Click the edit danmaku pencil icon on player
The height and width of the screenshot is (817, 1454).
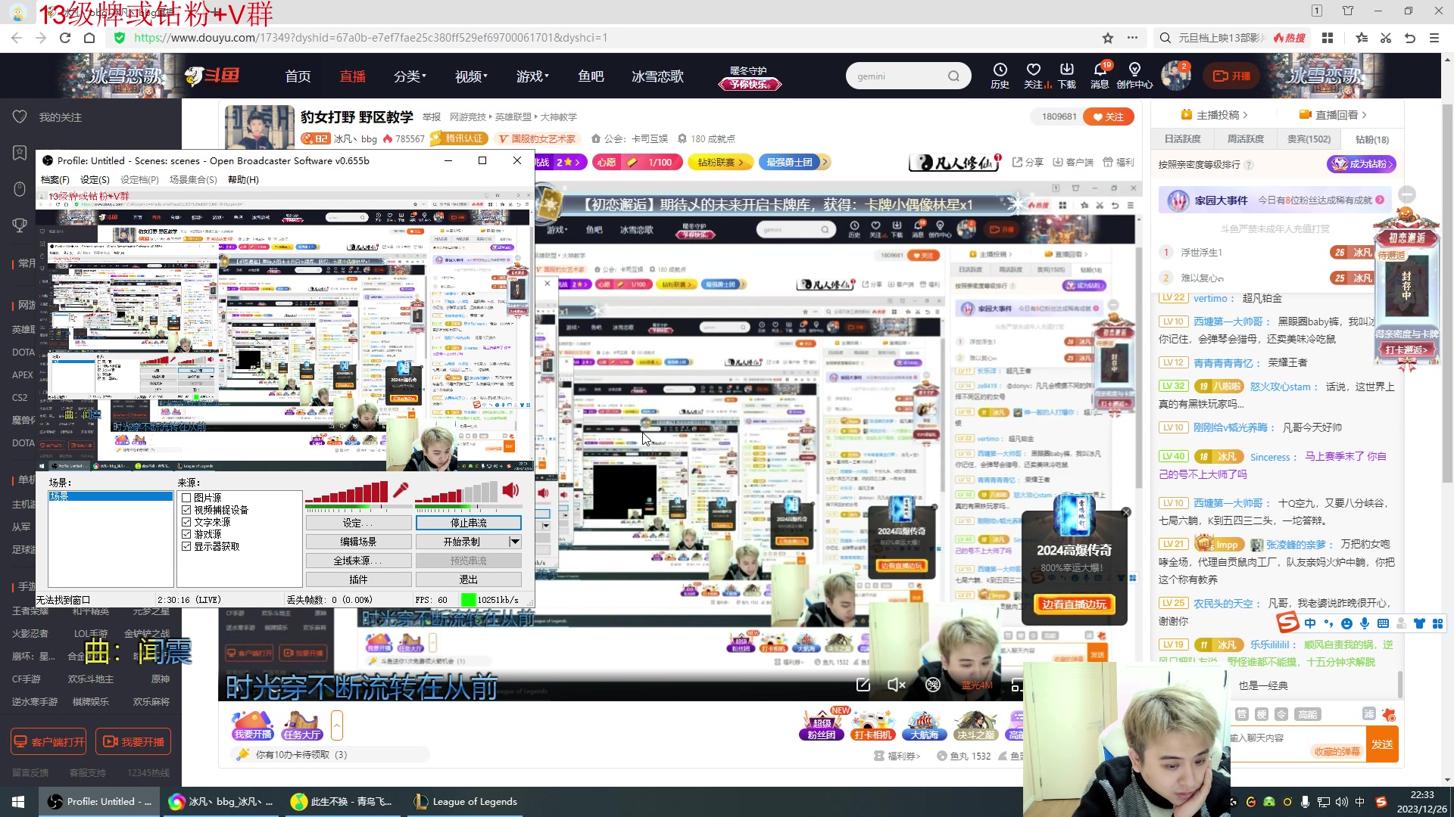tap(863, 685)
